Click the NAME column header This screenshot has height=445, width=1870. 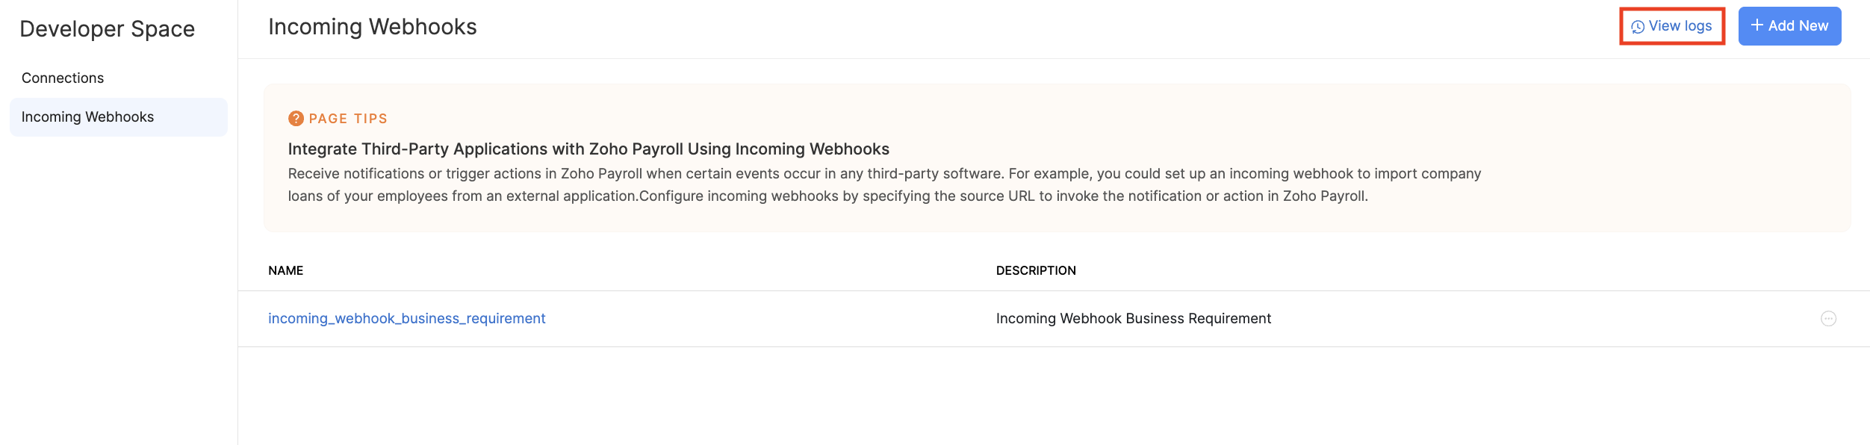coord(286,271)
